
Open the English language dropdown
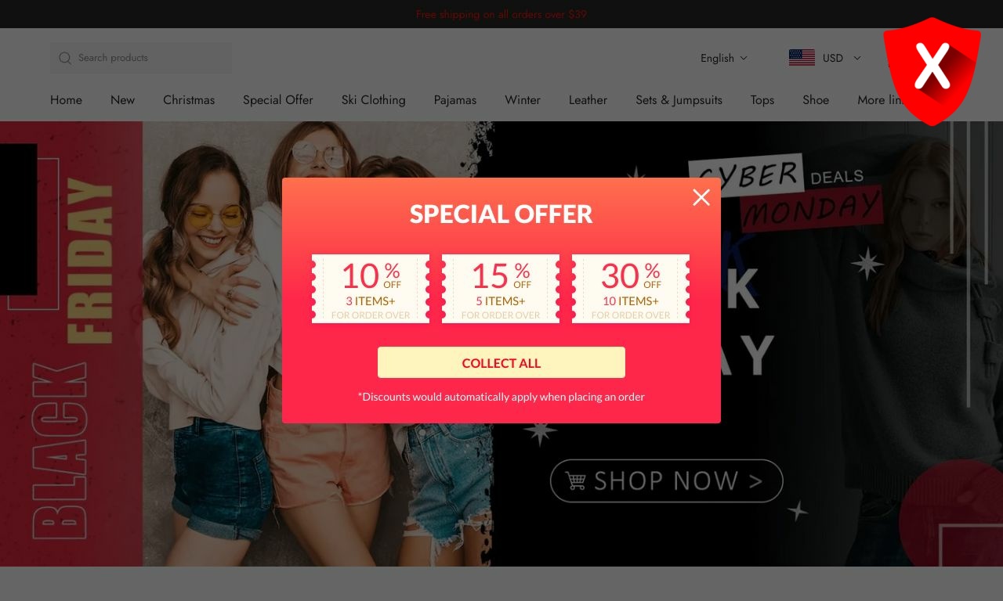(724, 58)
